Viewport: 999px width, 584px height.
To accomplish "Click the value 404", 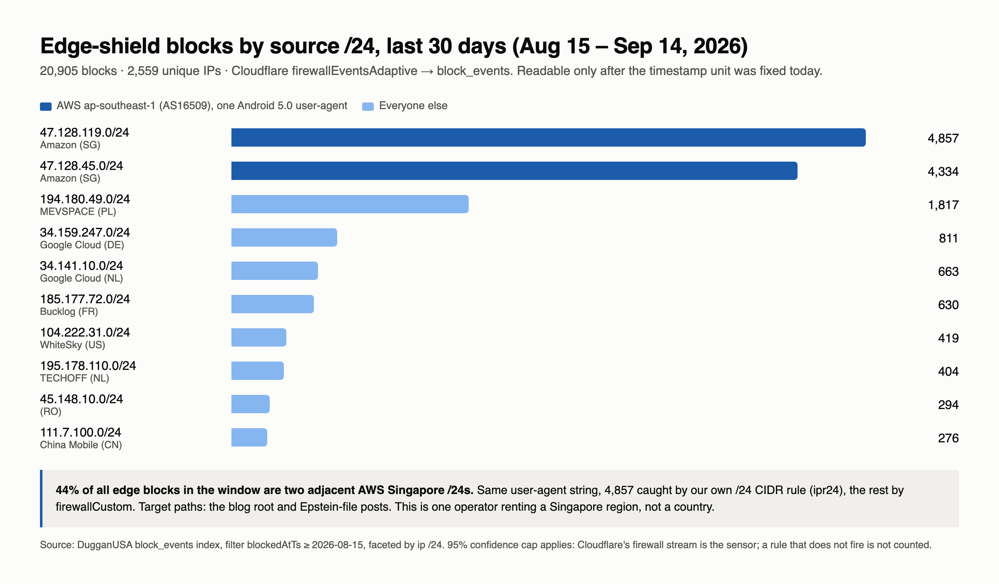I will 948,372.
